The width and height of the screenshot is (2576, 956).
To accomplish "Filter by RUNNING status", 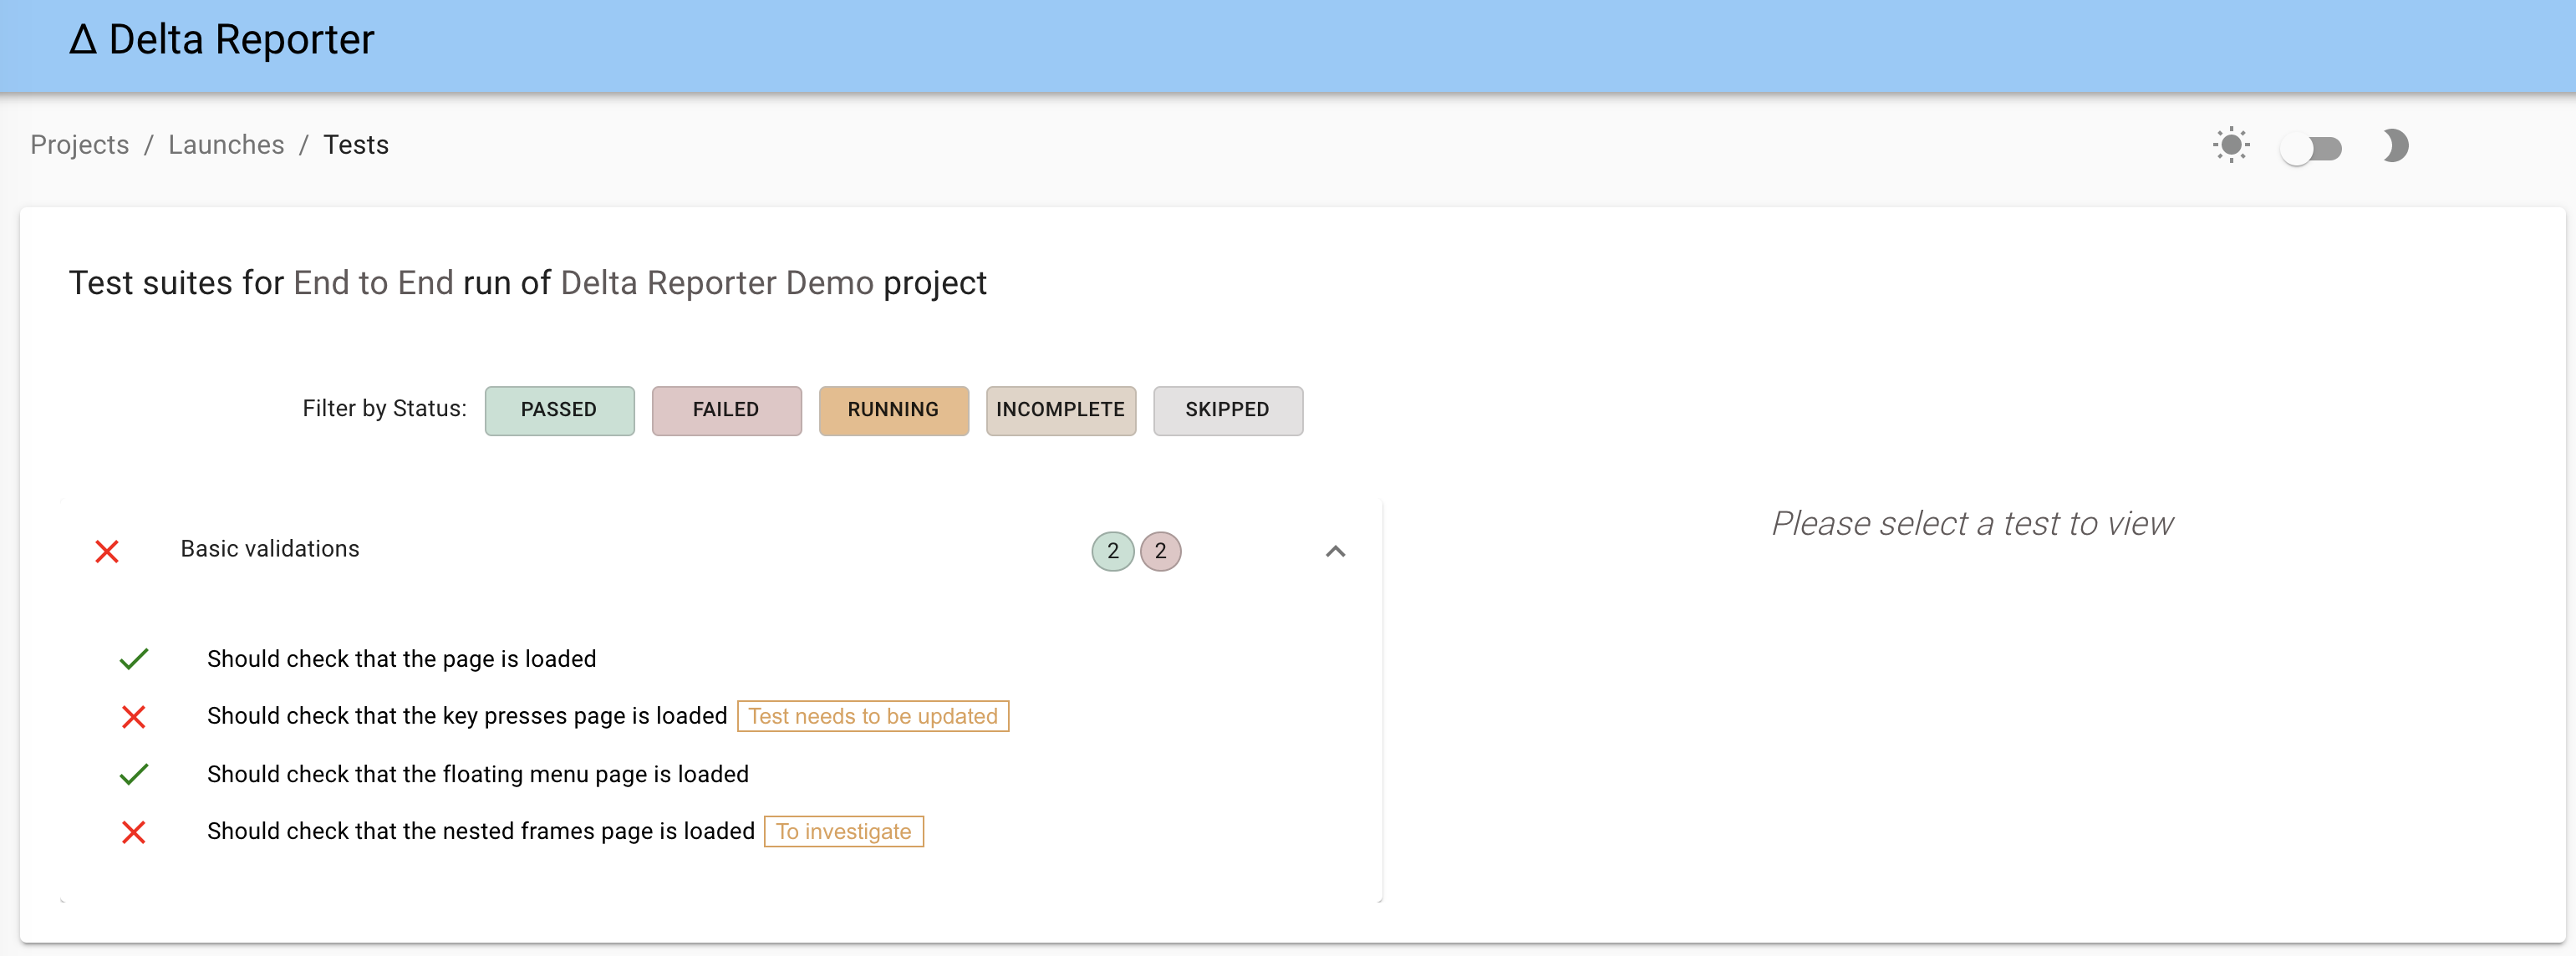I will [x=893, y=410].
